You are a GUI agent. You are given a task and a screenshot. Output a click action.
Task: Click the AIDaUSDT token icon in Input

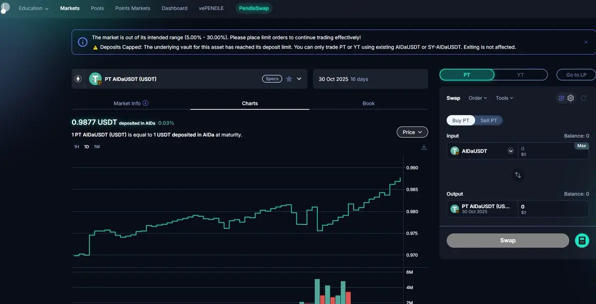pos(454,151)
